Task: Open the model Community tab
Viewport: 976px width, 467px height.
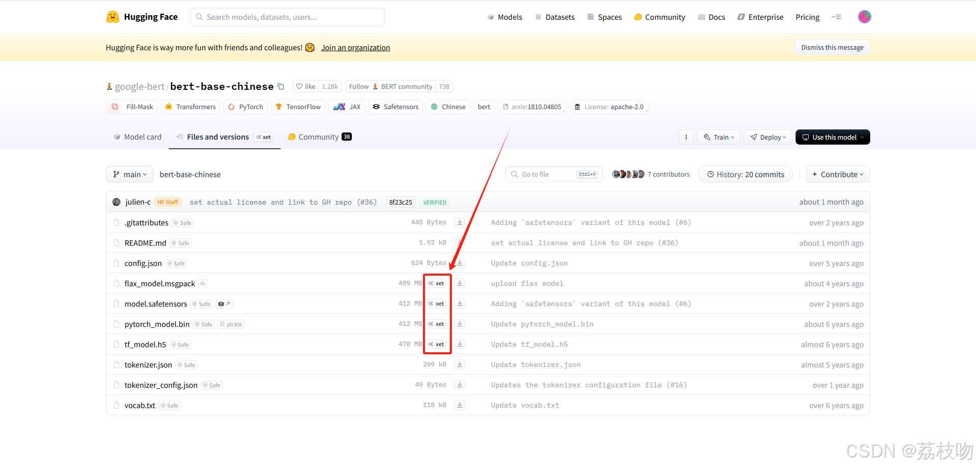Action: (320, 137)
